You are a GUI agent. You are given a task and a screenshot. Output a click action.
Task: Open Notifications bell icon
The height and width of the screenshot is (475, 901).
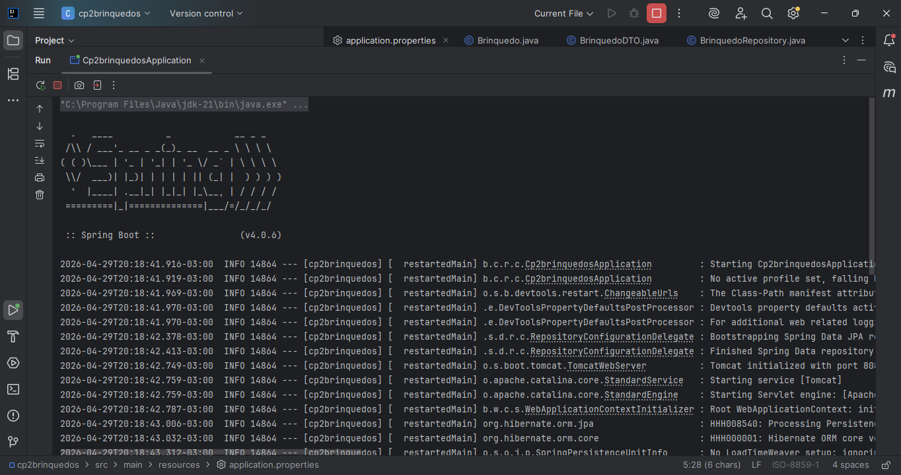(889, 40)
